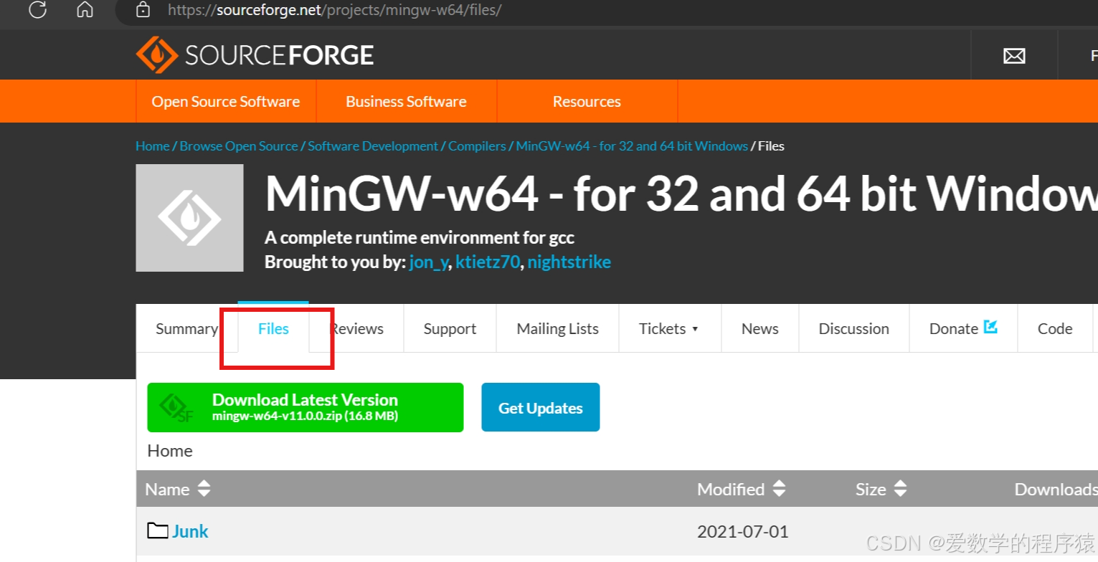Viewport: 1098px width, 562px height.
Task: Click the tagline about runtime environment for gcc
Action: pos(420,237)
